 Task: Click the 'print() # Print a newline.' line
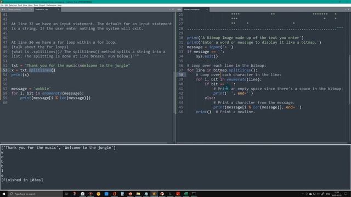(225, 112)
